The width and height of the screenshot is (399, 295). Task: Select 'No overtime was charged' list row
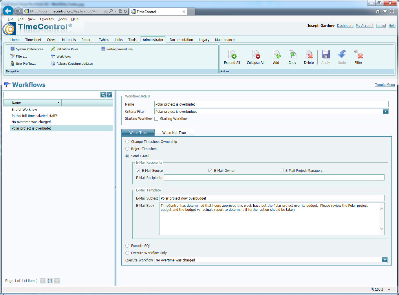61,122
